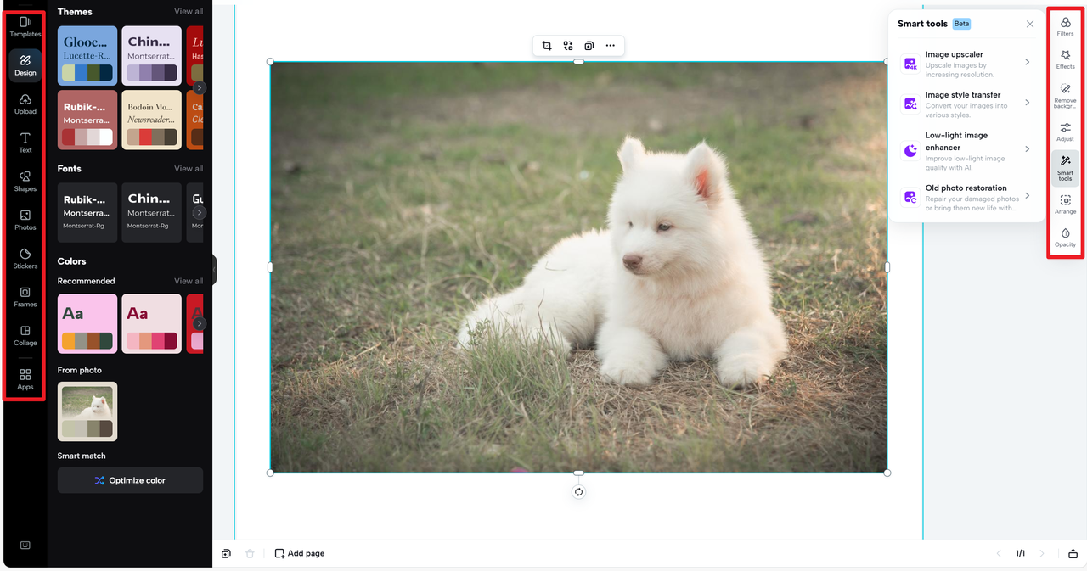
Task: Select the Text tool in sidebar
Action: pos(25,143)
